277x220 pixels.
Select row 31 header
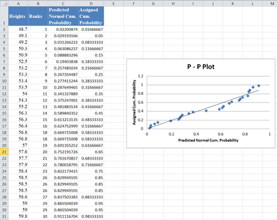[x=4, y=217]
